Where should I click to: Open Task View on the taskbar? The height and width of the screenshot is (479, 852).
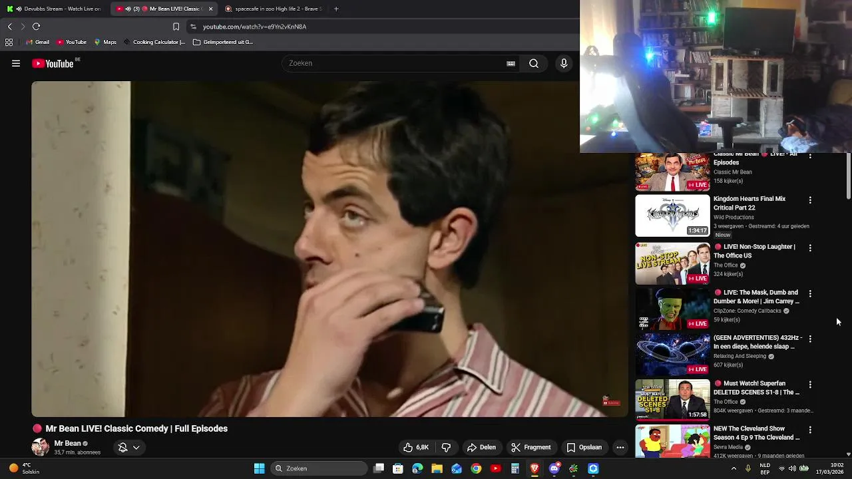pos(379,468)
